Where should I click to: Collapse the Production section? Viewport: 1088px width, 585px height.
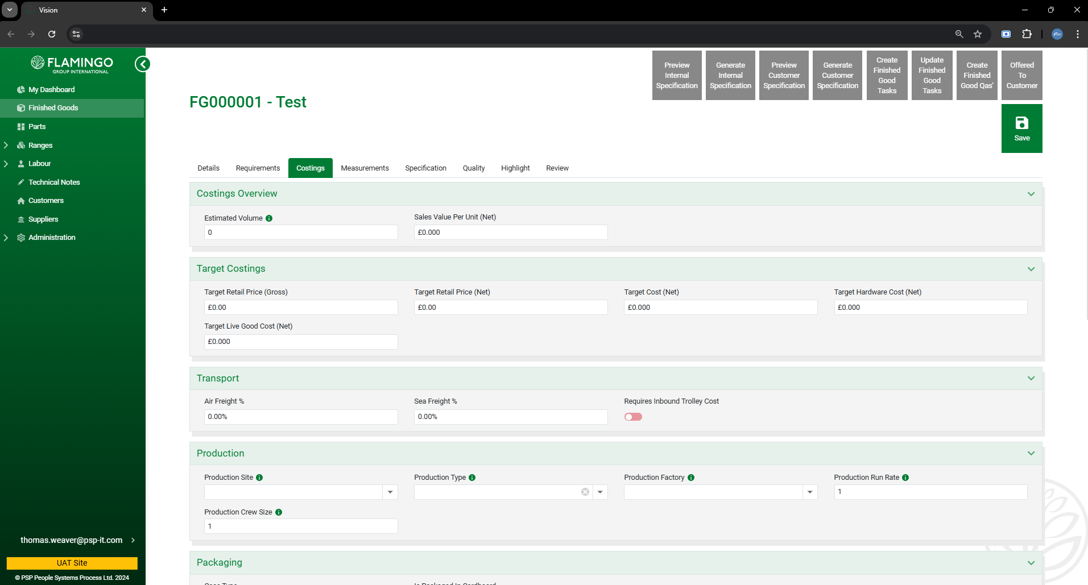1031,453
